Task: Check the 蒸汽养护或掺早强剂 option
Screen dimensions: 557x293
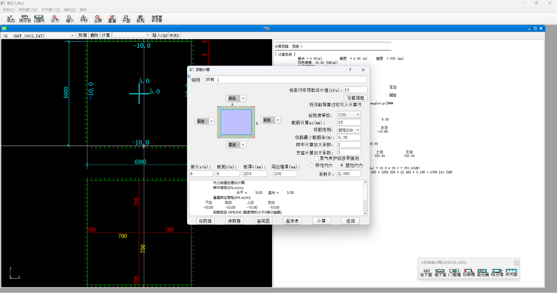Action: point(316,159)
